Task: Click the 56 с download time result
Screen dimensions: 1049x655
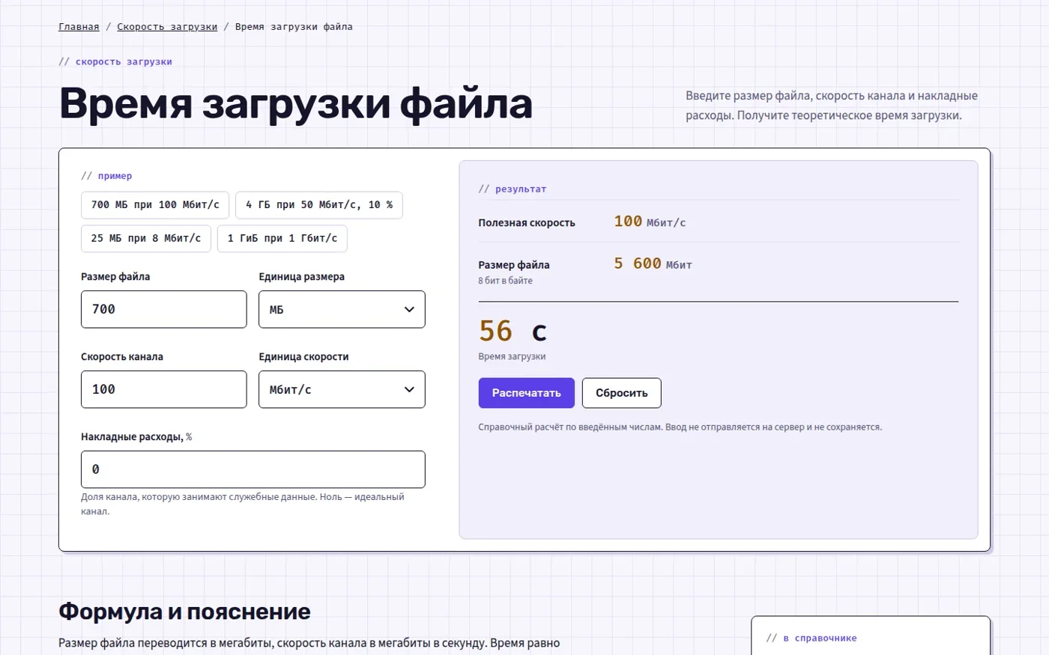Action: (x=513, y=331)
